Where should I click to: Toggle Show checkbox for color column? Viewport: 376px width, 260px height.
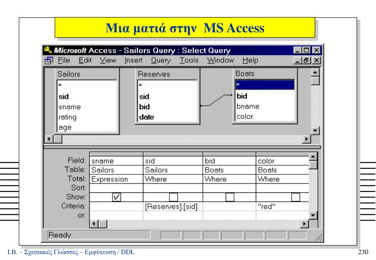point(296,197)
